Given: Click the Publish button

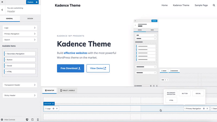Looking at the screenshot, I should point(30,2).
